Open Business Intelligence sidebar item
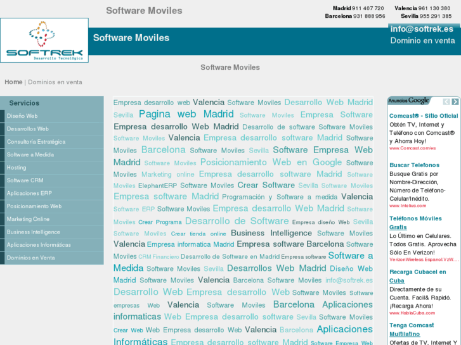The width and height of the screenshot is (461, 345). [x=54, y=232]
